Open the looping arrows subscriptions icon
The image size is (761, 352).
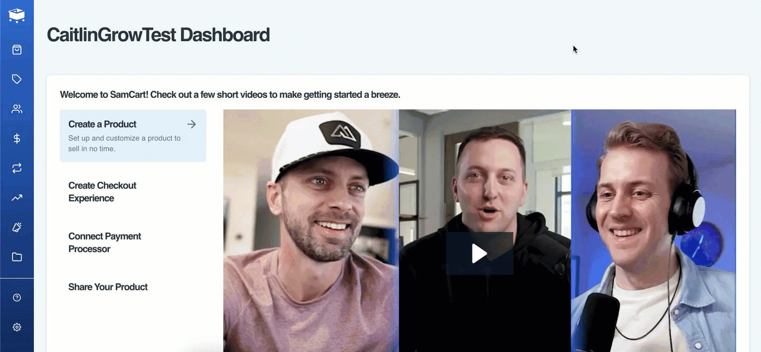[x=17, y=168]
